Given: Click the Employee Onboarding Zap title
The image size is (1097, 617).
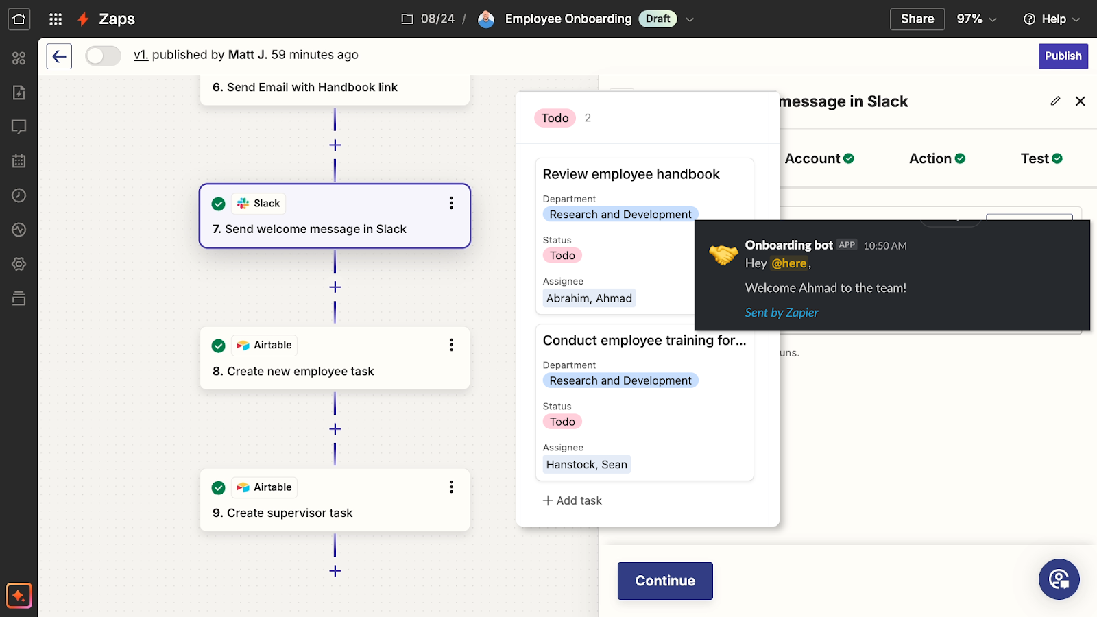Looking at the screenshot, I should tap(568, 19).
